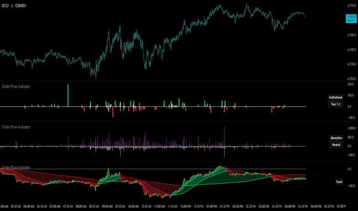Click the 02:30 PM time axis label
This screenshot has width=358, height=211.
coord(251,206)
